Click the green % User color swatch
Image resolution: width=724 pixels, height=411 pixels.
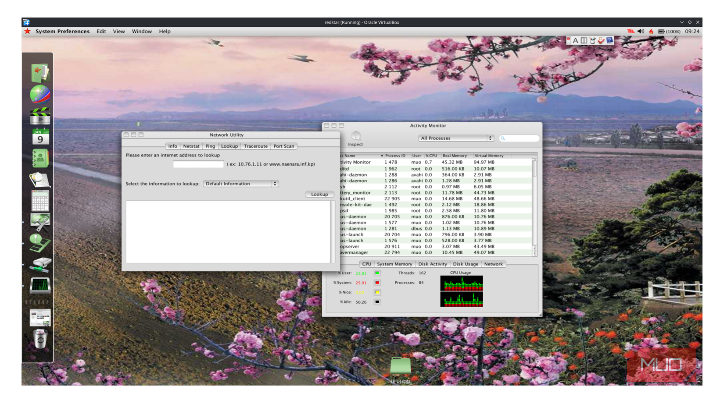coord(377,273)
